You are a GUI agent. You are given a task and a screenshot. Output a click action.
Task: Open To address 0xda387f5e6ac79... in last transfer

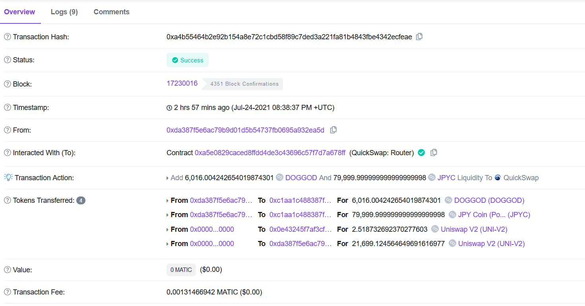[x=300, y=244]
